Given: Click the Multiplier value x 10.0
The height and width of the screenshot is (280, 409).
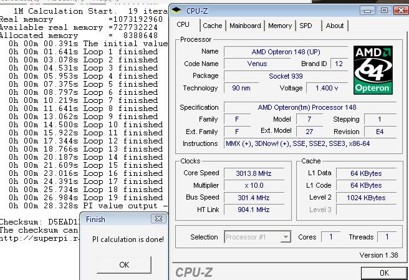Looking at the screenshot, I should (x=254, y=185).
